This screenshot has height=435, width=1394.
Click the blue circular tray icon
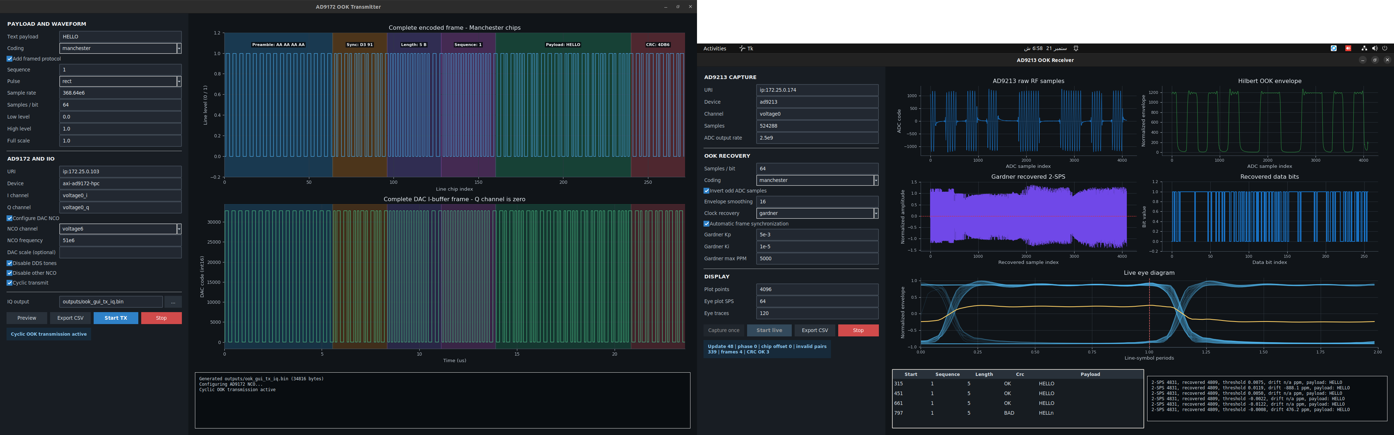pos(1333,49)
